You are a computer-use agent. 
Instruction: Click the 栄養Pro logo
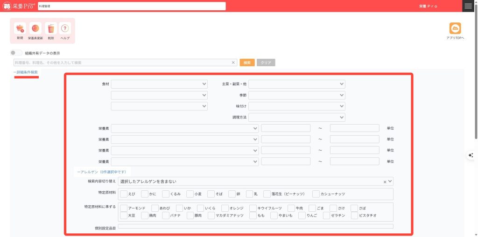click(x=19, y=6)
